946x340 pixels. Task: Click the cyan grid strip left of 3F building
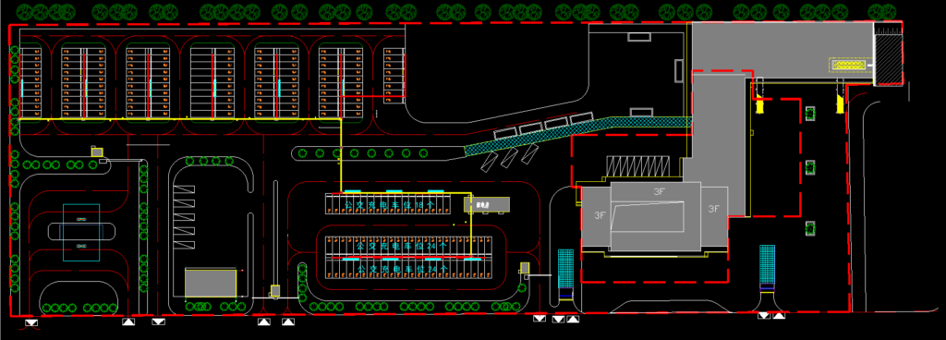coord(566,269)
